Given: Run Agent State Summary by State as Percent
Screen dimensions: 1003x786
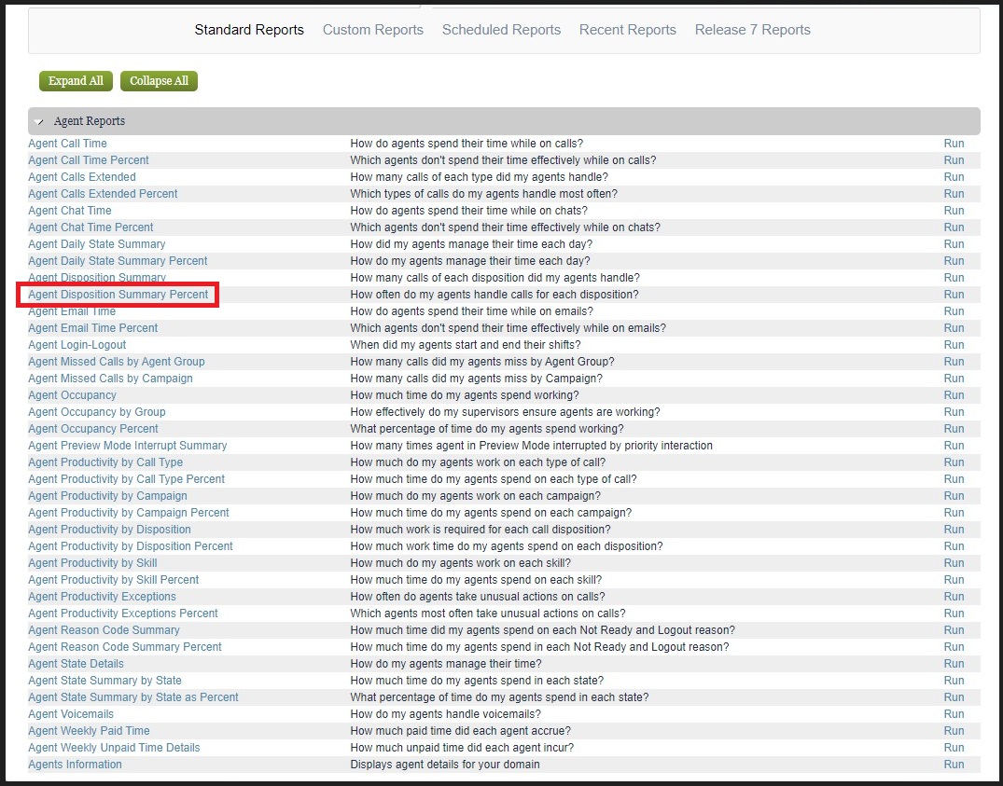Looking at the screenshot, I should coord(954,697).
